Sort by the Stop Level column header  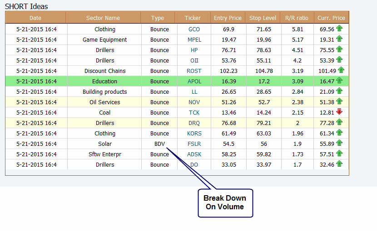click(263, 18)
